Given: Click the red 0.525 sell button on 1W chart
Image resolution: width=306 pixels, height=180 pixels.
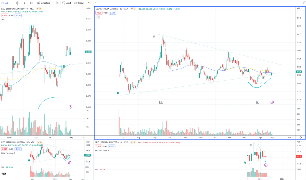Looking at the screenshot, I should click(x=4, y=149).
